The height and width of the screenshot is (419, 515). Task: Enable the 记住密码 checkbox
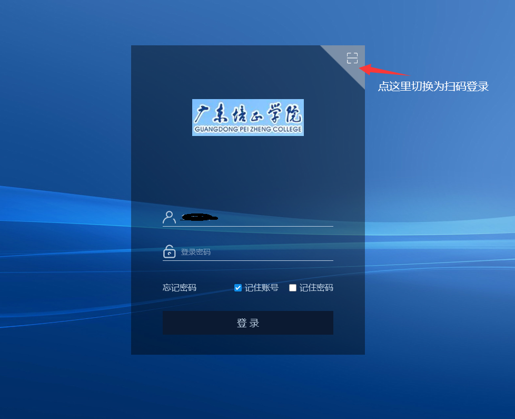tap(293, 288)
